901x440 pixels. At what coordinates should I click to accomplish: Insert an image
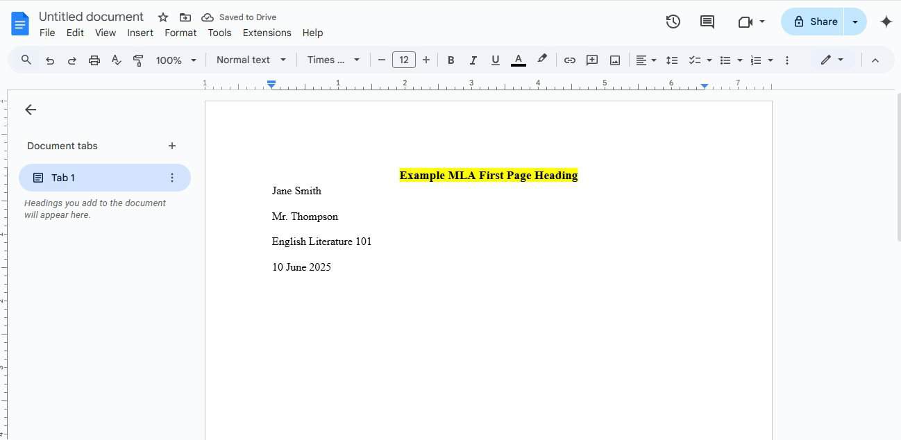pyautogui.click(x=614, y=60)
